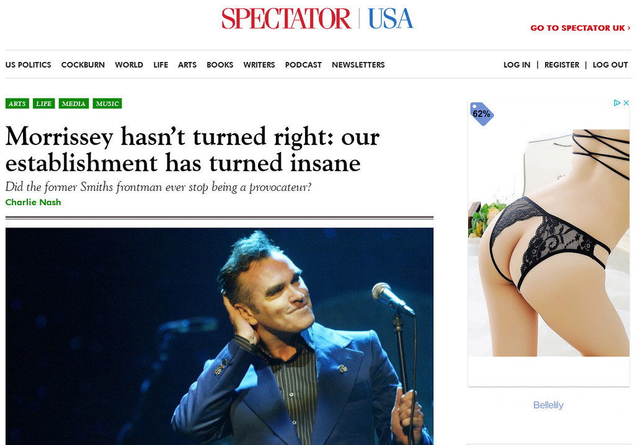This screenshot has width=635, height=445.
Task: Click the 62% discount tag icon
Action: click(481, 114)
